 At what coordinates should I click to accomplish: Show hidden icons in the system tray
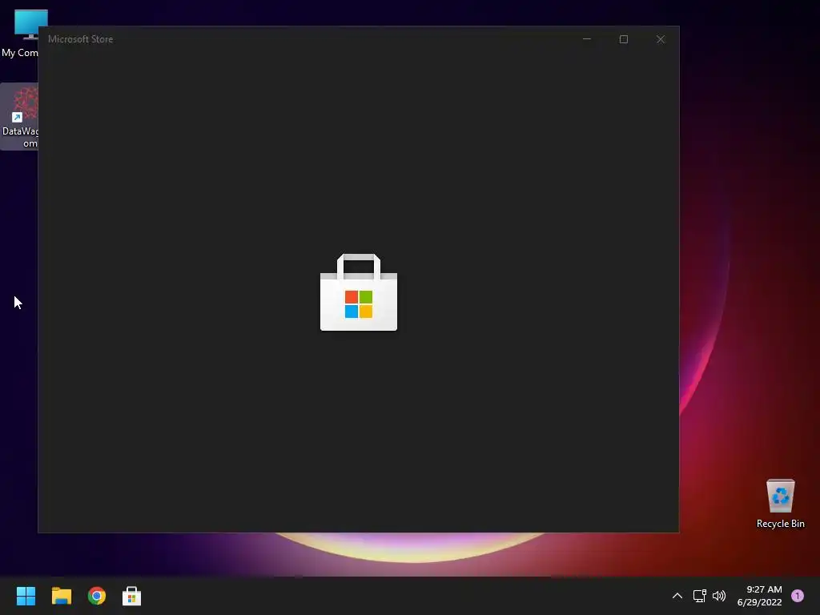pyautogui.click(x=677, y=596)
